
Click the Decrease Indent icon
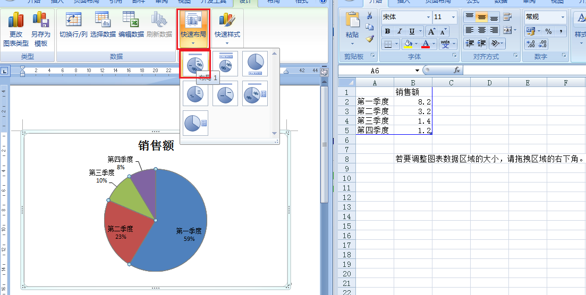[x=470, y=44]
